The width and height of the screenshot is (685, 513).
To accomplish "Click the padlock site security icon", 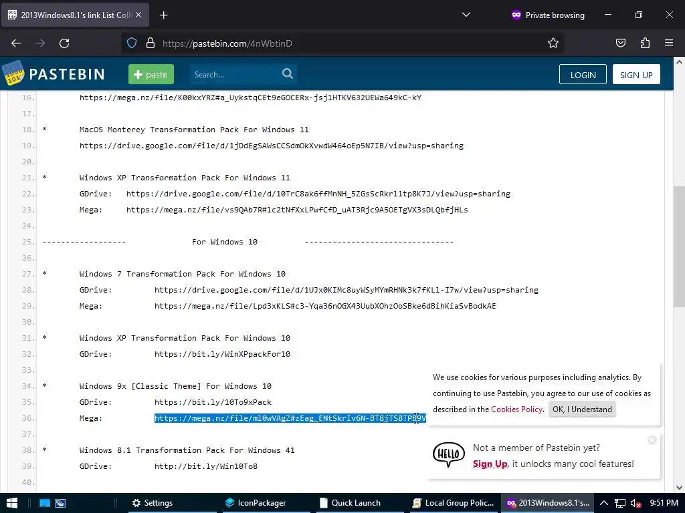I will tap(151, 43).
